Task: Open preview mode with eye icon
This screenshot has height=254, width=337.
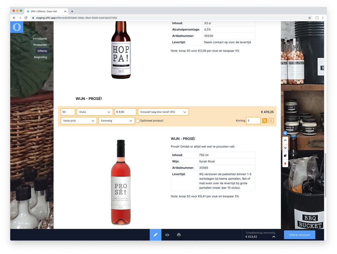Action: tap(167, 235)
